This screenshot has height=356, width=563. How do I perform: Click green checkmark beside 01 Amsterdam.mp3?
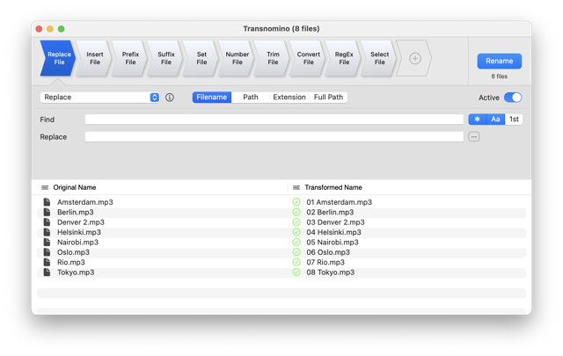point(296,202)
